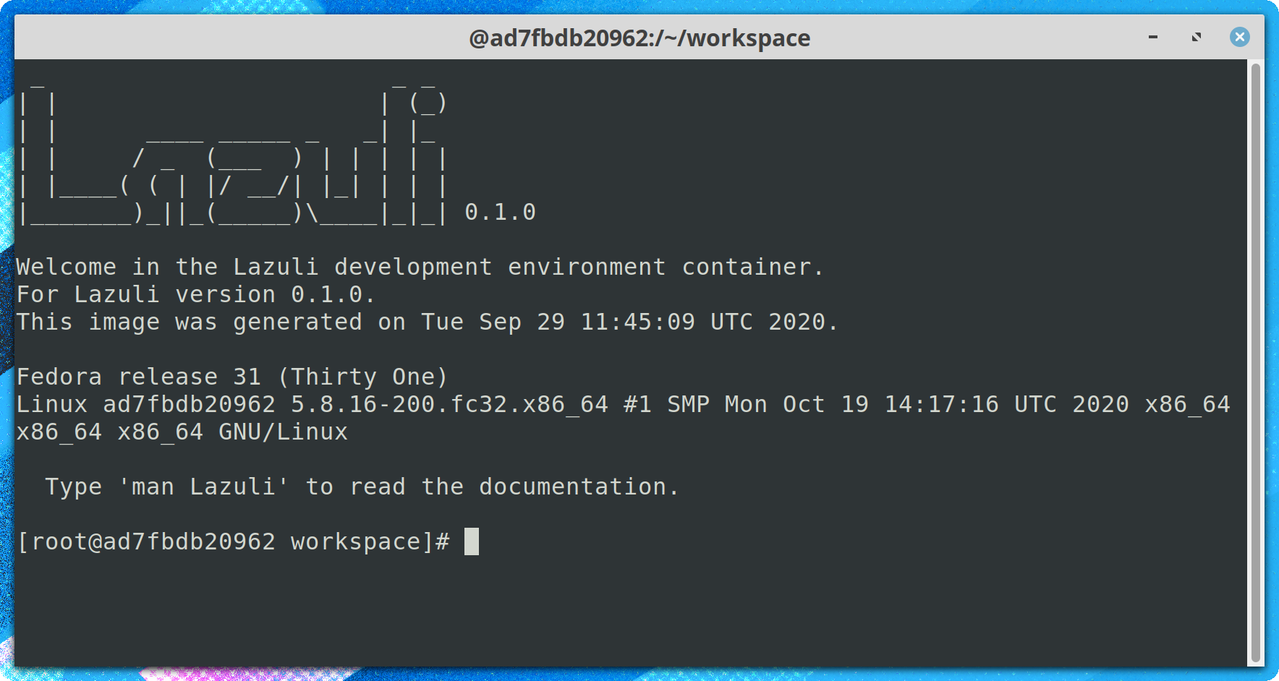1279x681 pixels.
Task: Click the terminal's vertical scrollbar
Action: tap(1255, 361)
